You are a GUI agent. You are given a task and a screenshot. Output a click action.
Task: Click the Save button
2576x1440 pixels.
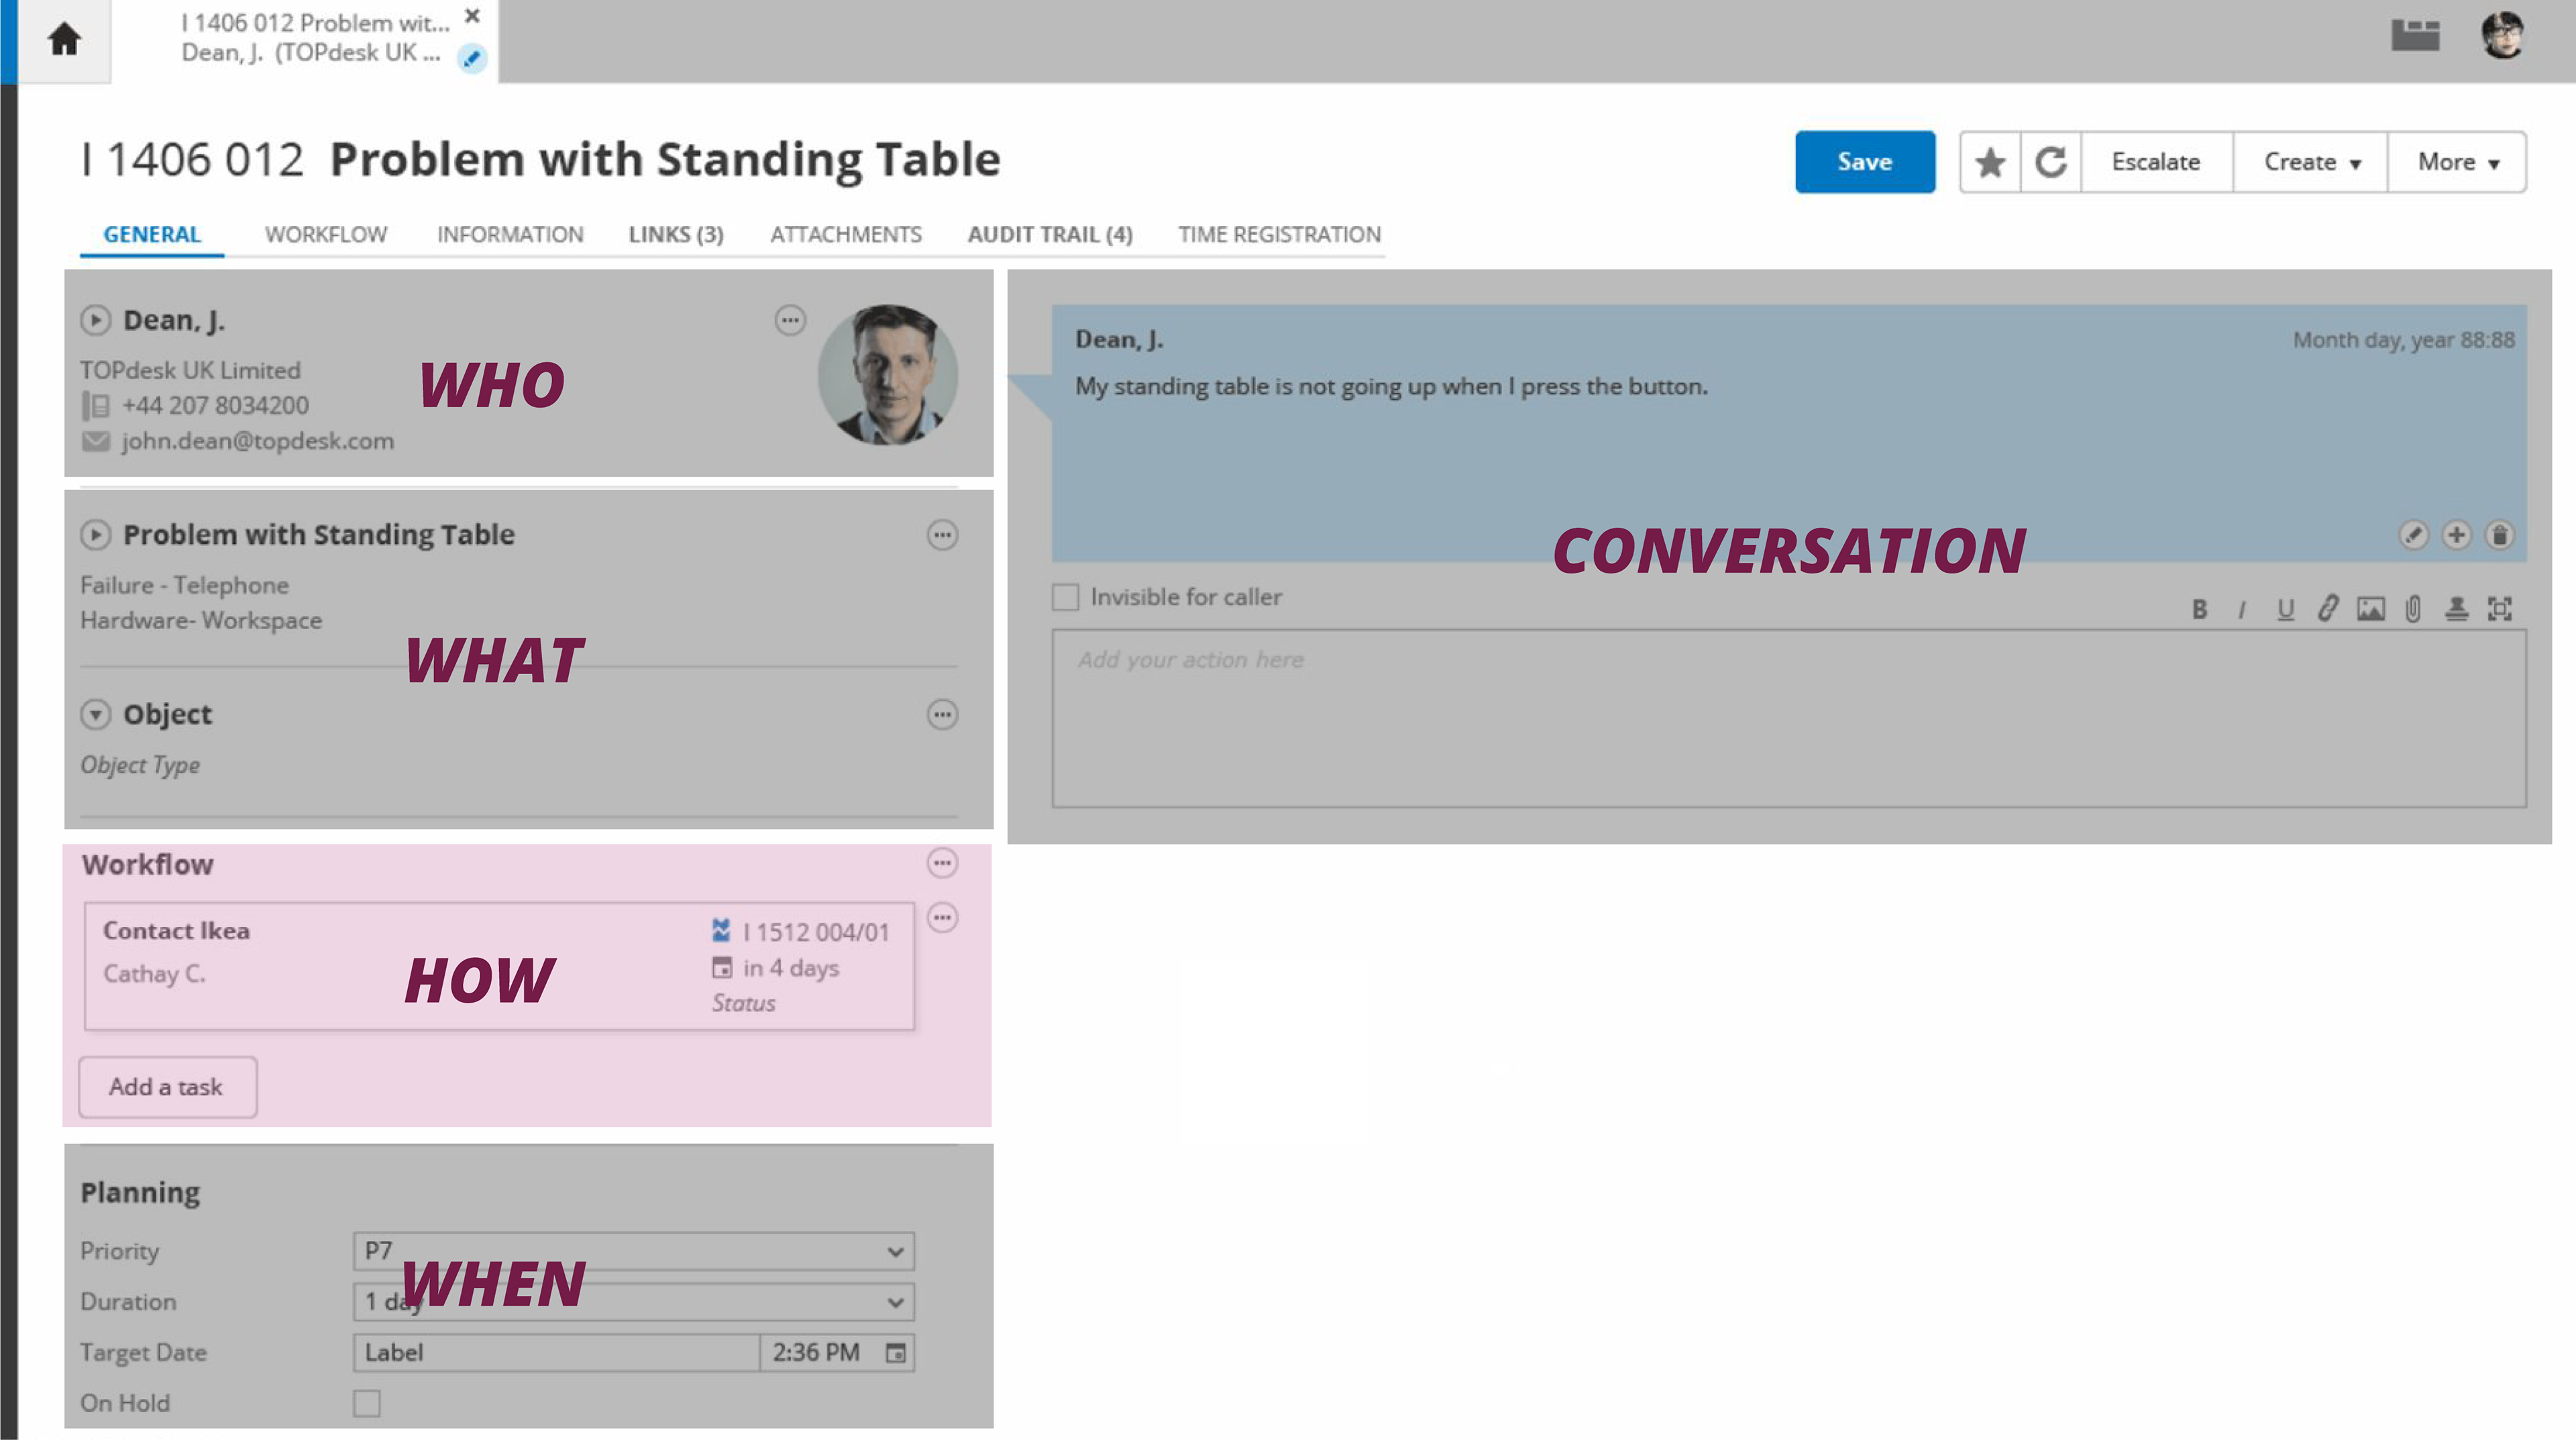1864,162
